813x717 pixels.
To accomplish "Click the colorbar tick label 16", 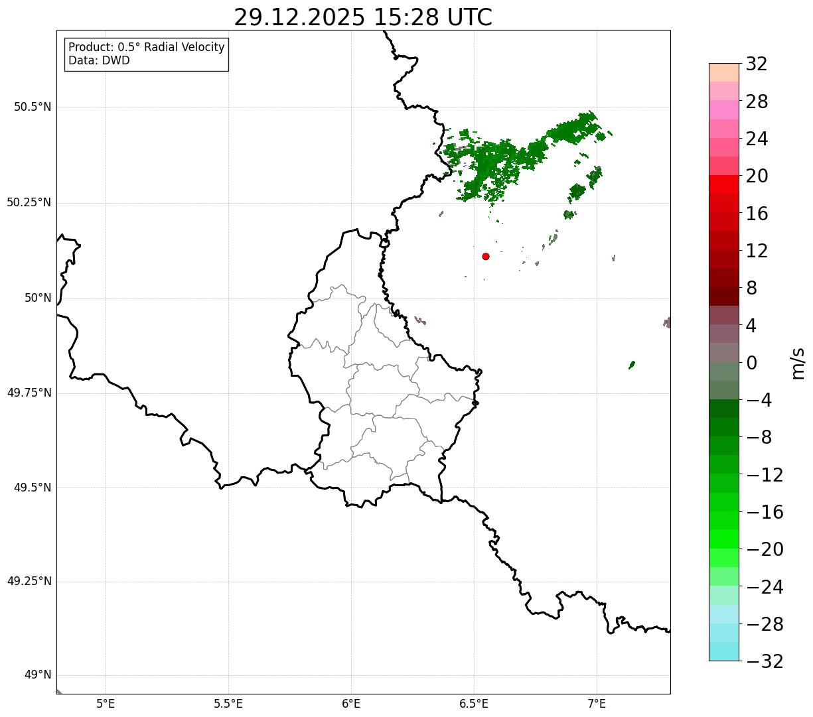I will tap(757, 214).
